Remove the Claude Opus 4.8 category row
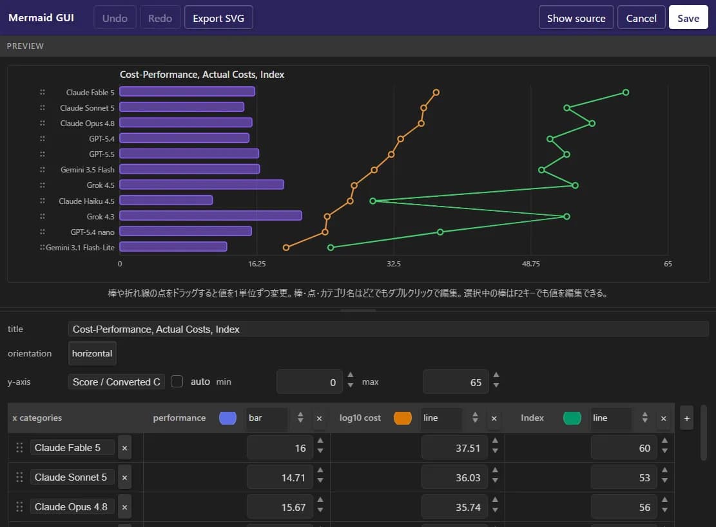716x527 pixels. pos(124,508)
